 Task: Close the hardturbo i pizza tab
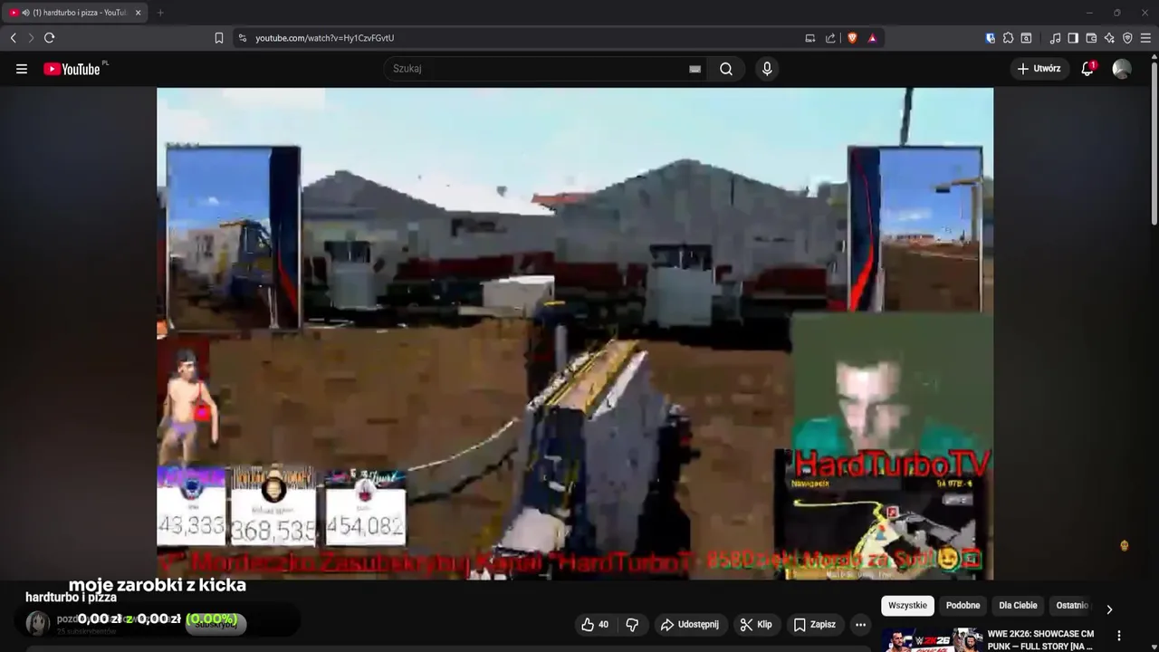138,13
